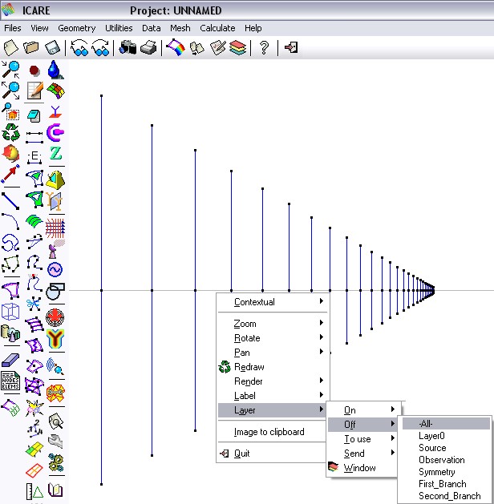Turn off Layer0
The image size is (494, 504).
(446, 436)
